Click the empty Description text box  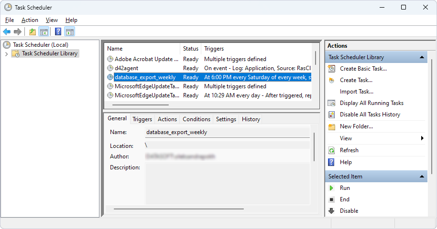(228, 184)
